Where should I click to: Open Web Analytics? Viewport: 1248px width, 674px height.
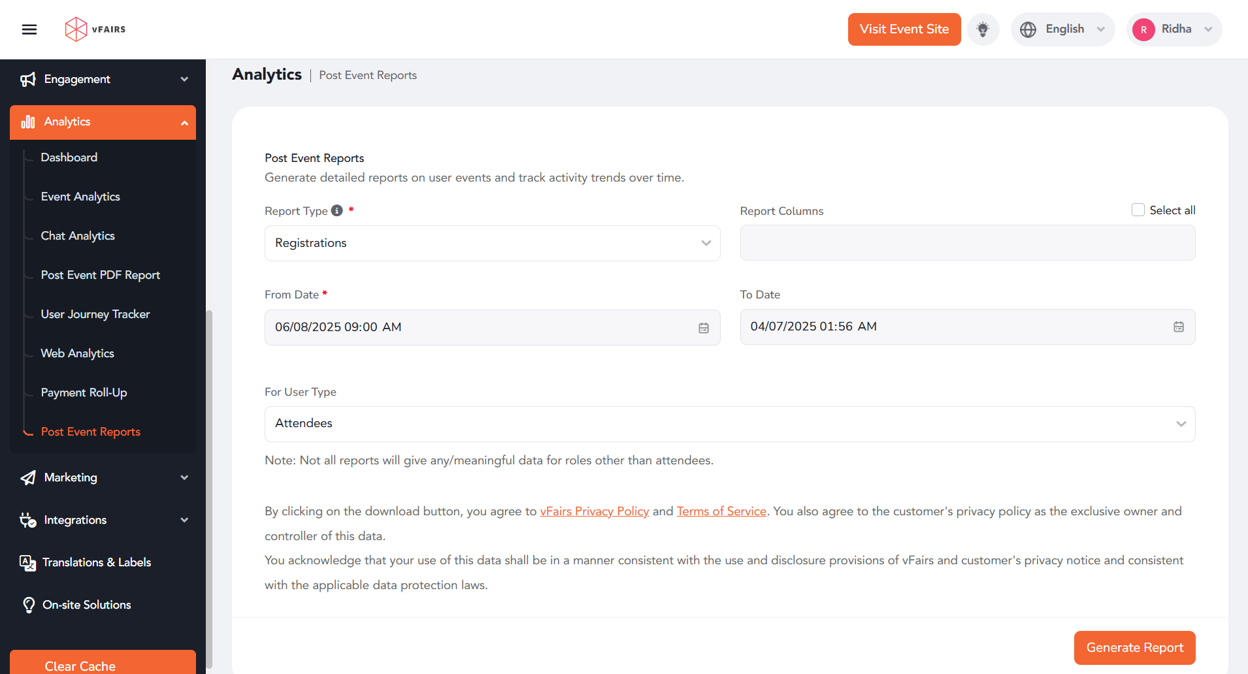pyautogui.click(x=78, y=353)
